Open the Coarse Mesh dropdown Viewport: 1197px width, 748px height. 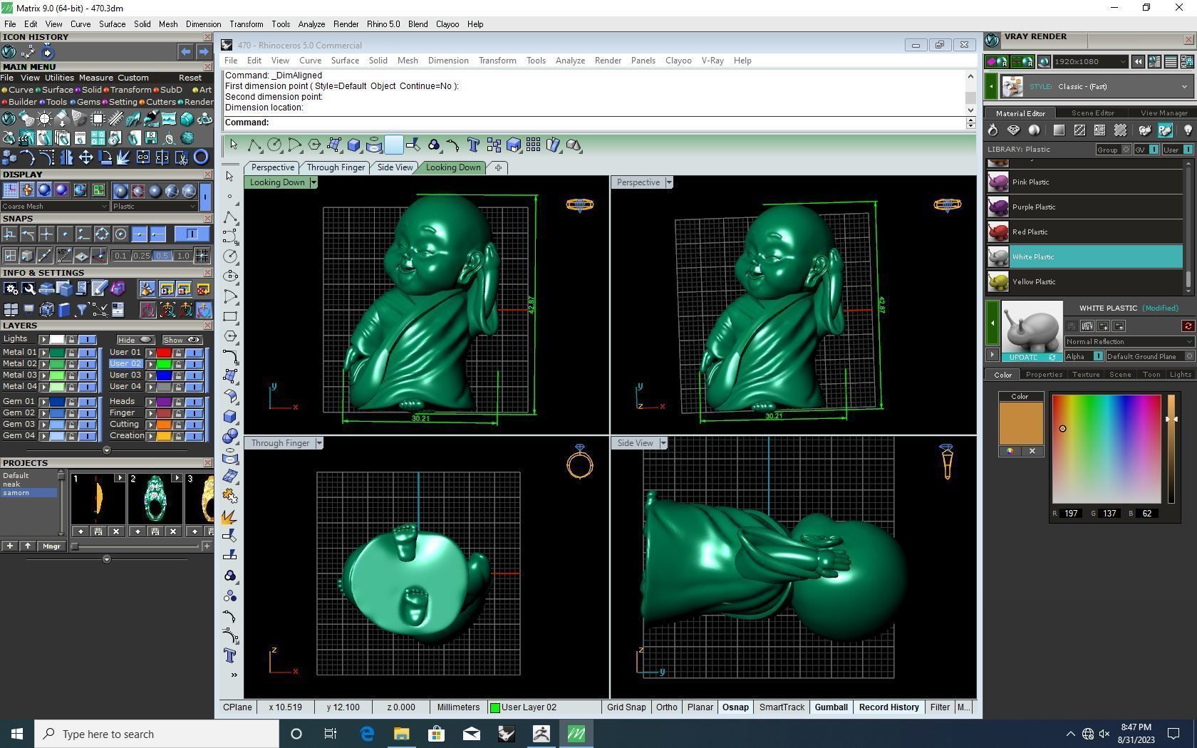[x=55, y=207]
